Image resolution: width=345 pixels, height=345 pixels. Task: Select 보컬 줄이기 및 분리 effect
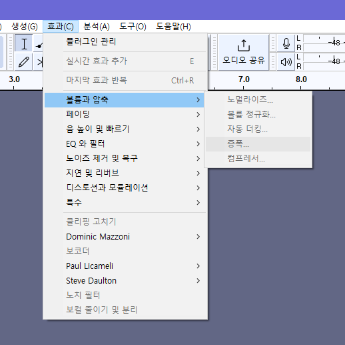[x=125, y=310]
